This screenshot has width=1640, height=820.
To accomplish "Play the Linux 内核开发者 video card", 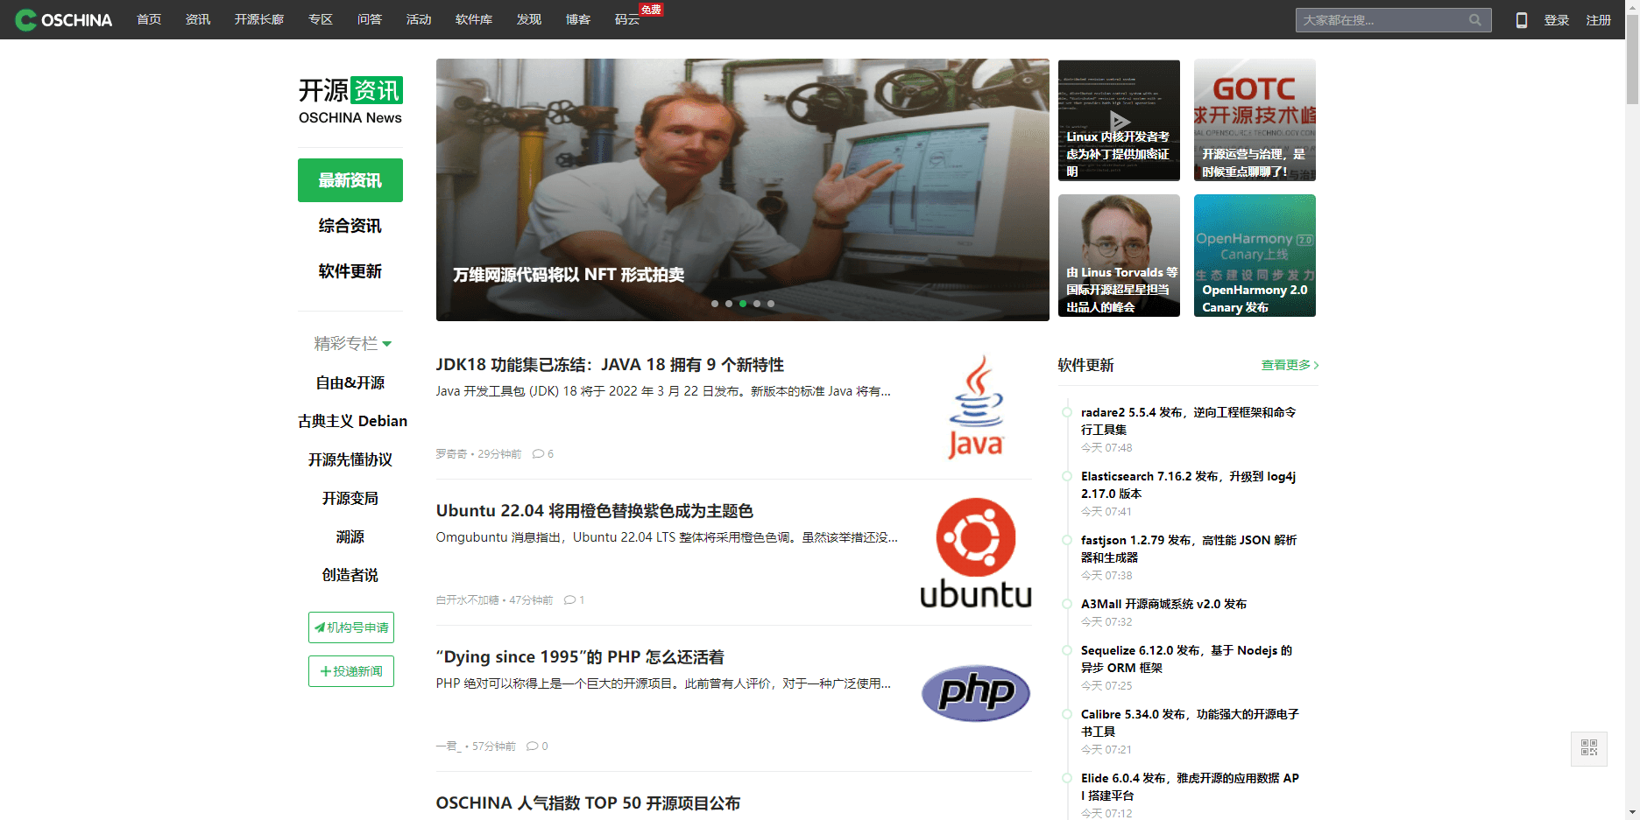I will point(1119,120).
